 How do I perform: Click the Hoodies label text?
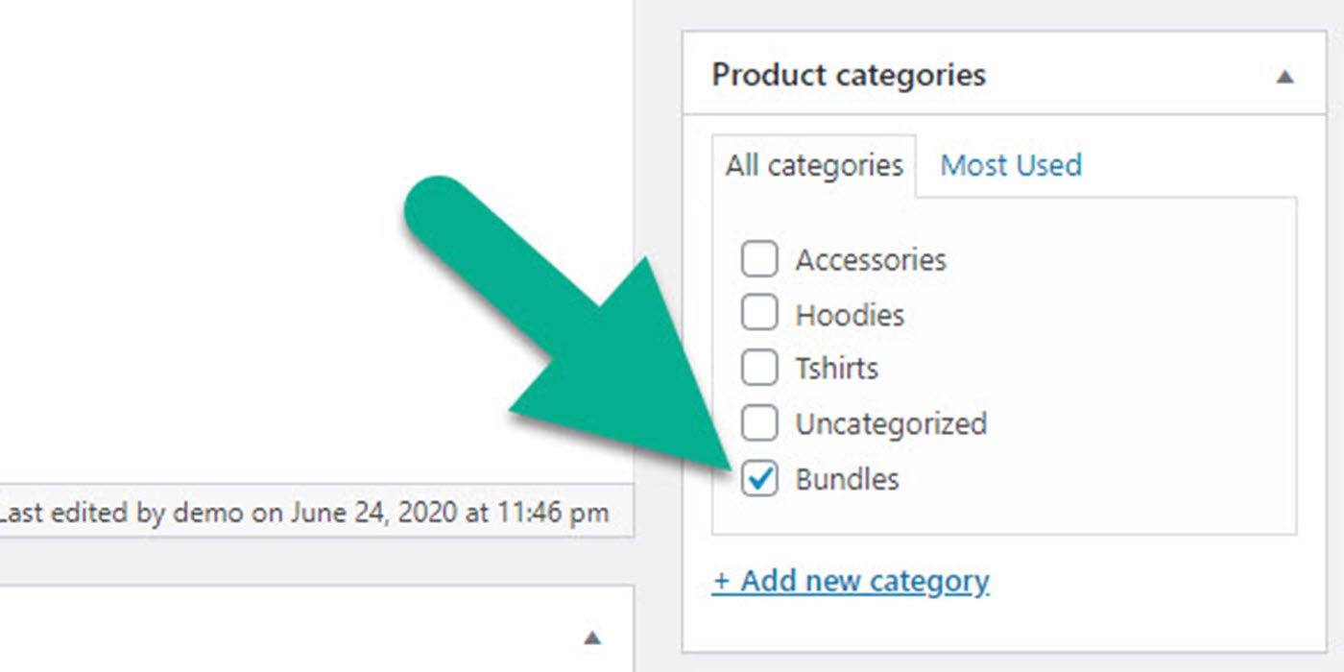pyautogui.click(x=849, y=313)
